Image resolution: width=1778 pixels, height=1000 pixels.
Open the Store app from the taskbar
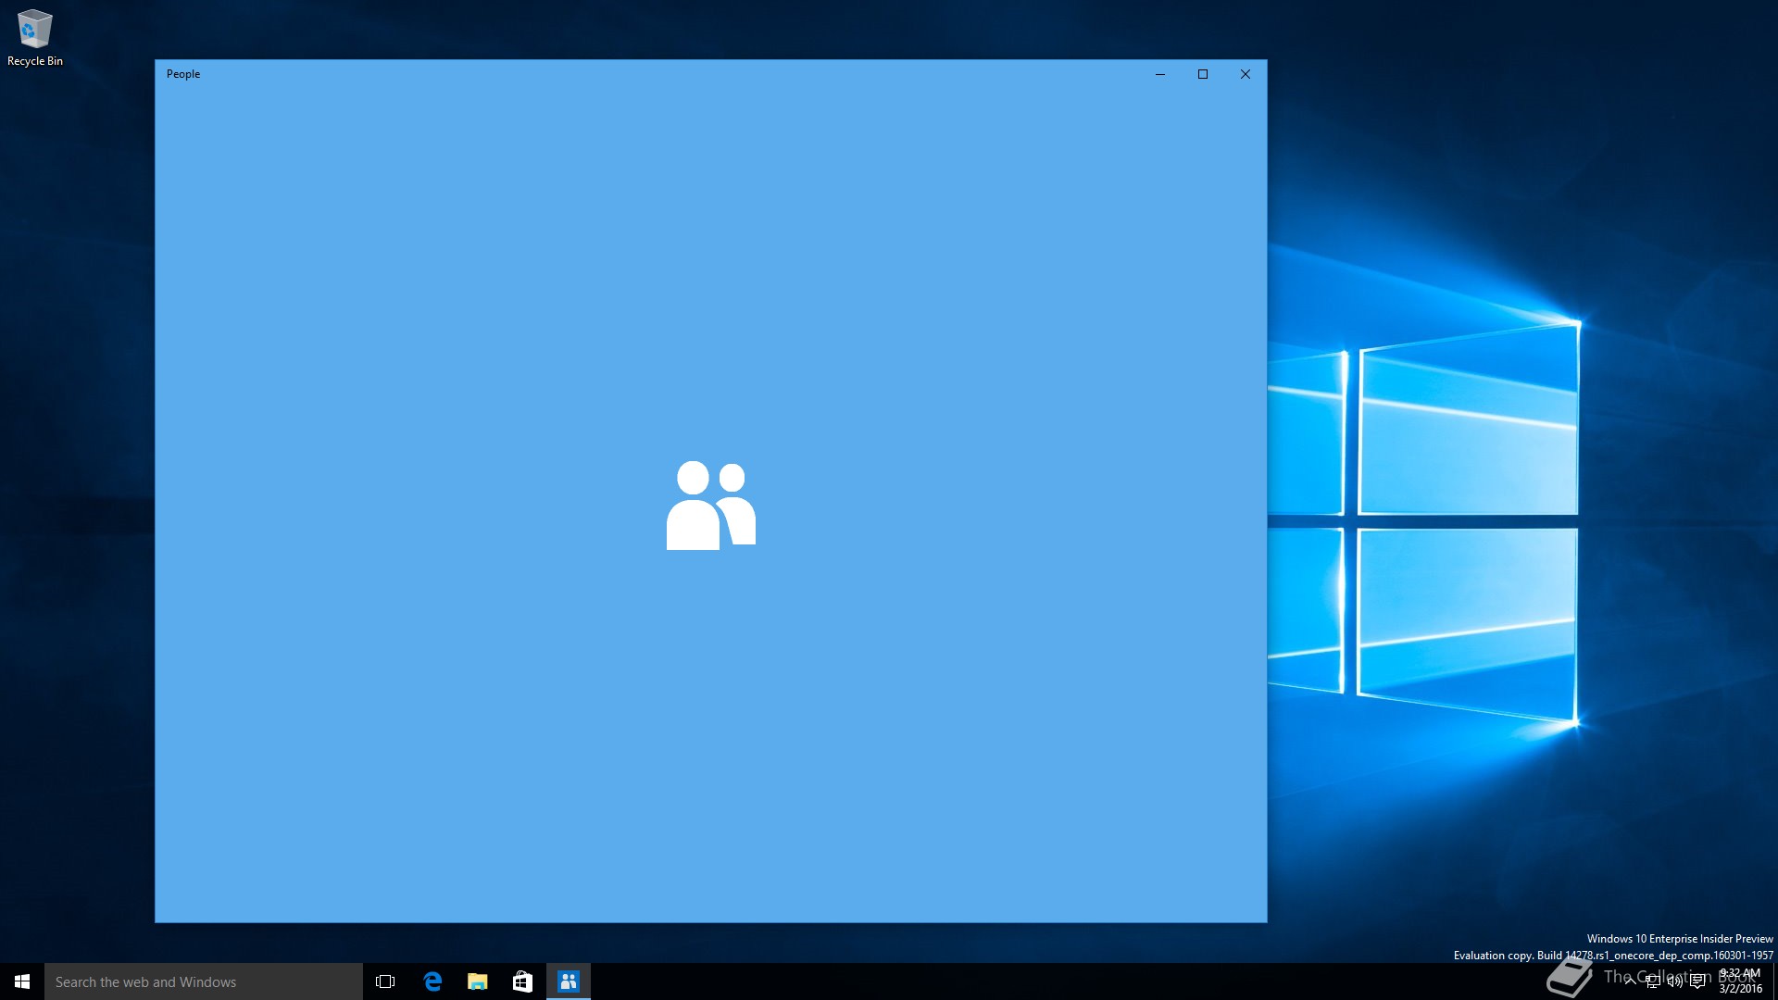[522, 981]
